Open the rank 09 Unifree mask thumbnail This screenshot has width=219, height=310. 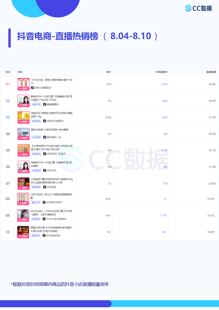pyautogui.click(x=23, y=216)
